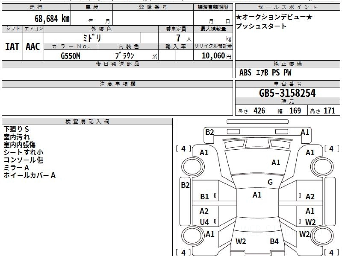Click the 検査員記入欄 section header

click(87, 121)
